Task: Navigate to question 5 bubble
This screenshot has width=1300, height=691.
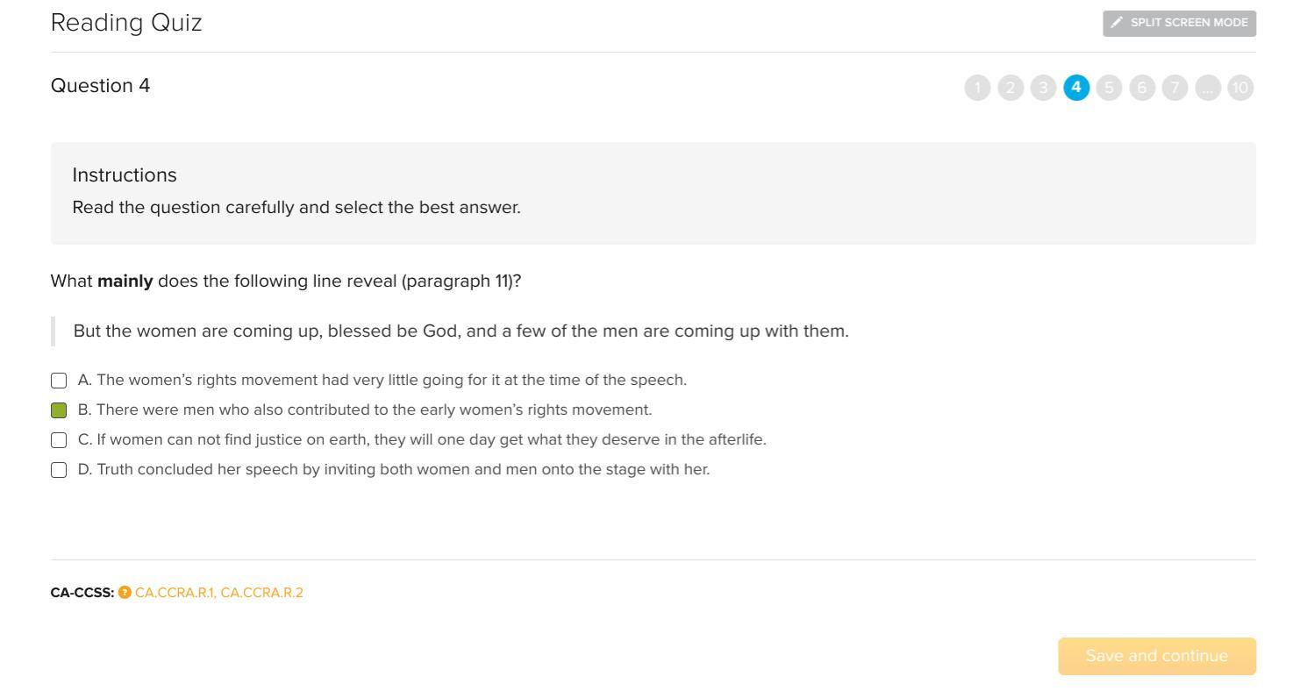Action: pos(1109,88)
